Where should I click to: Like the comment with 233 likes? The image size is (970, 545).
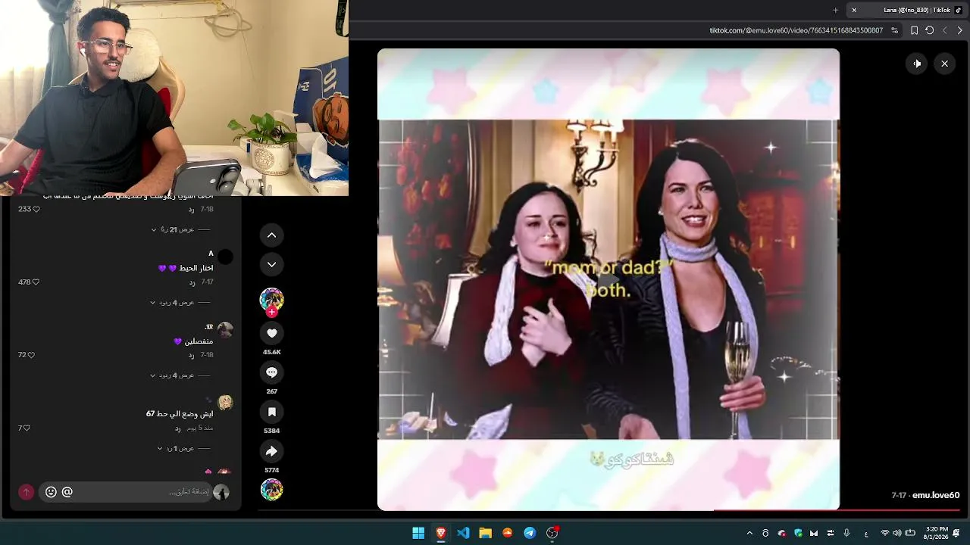[x=36, y=209]
